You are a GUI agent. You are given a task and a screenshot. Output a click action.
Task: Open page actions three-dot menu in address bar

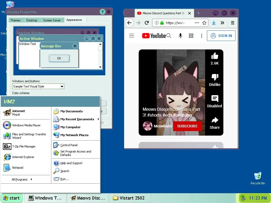click(x=197, y=23)
